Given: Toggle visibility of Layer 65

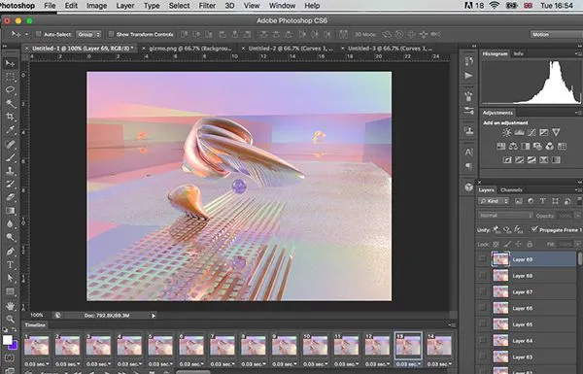Looking at the screenshot, I should [483, 324].
